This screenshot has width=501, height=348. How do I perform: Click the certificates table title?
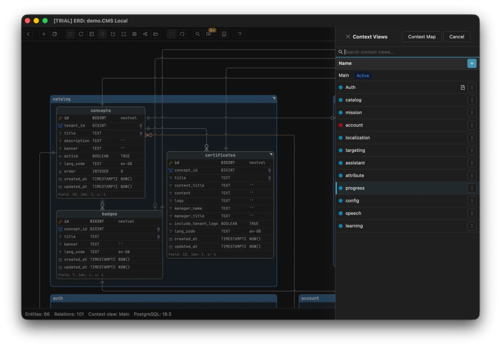[220, 155]
